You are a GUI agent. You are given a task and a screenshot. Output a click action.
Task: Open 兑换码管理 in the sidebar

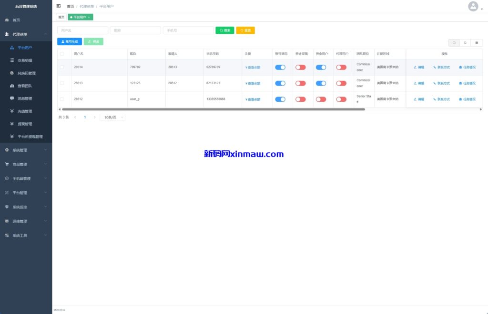(x=27, y=73)
